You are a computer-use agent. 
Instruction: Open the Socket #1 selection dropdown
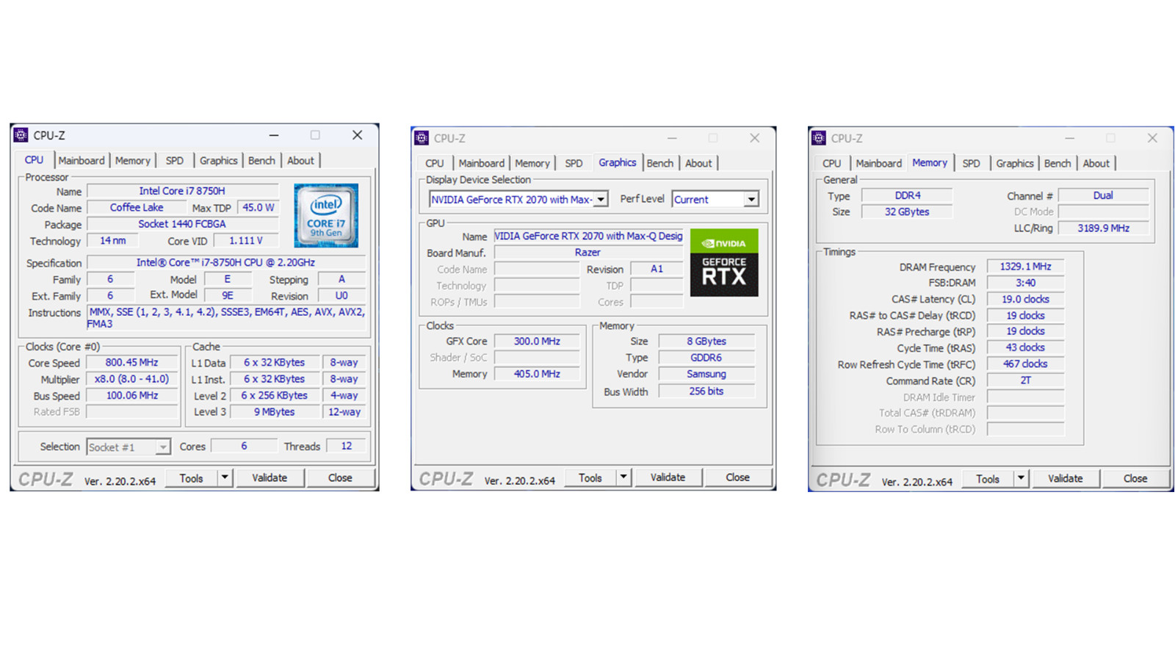163,447
